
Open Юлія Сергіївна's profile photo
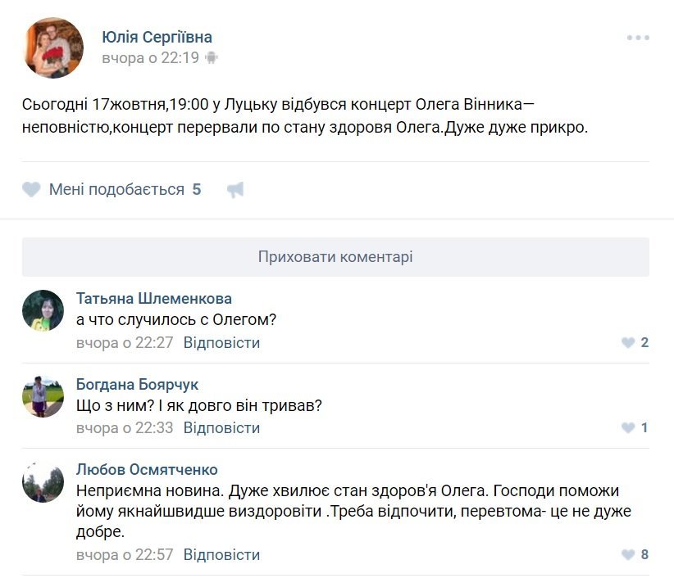coord(54,47)
